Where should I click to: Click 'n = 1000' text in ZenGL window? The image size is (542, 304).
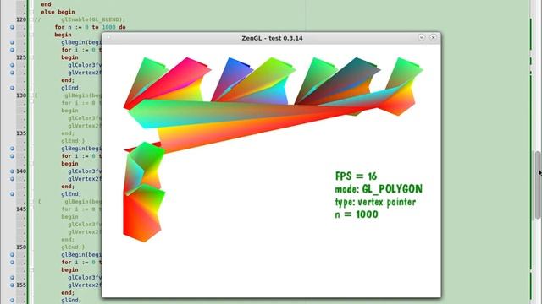pos(357,214)
